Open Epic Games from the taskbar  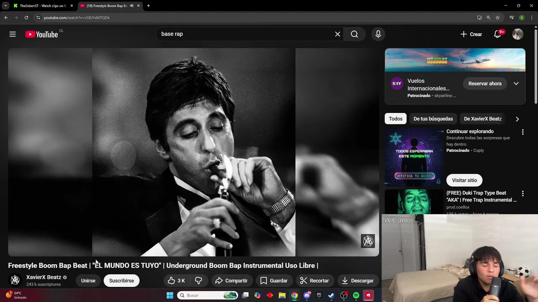[x=319, y=295]
